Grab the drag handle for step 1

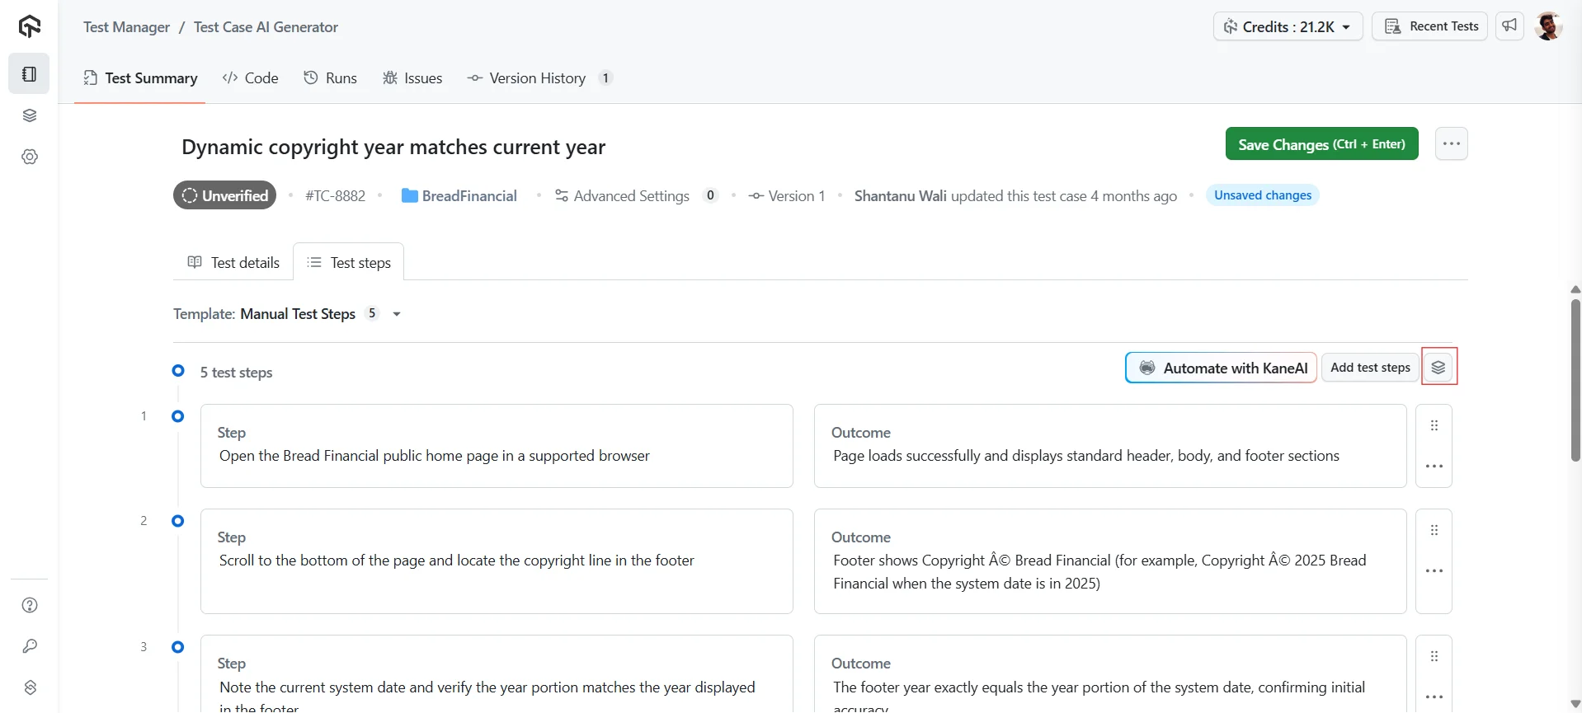[x=1434, y=426]
